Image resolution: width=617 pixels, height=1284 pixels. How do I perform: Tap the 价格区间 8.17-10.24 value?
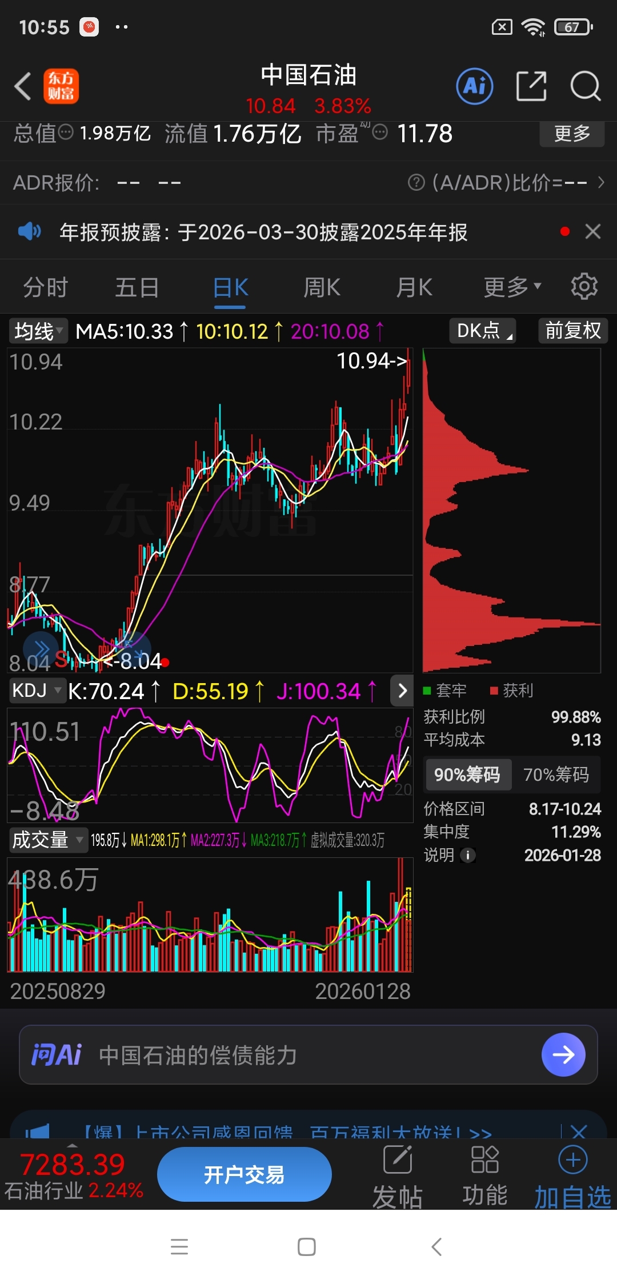click(x=565, y=809)
